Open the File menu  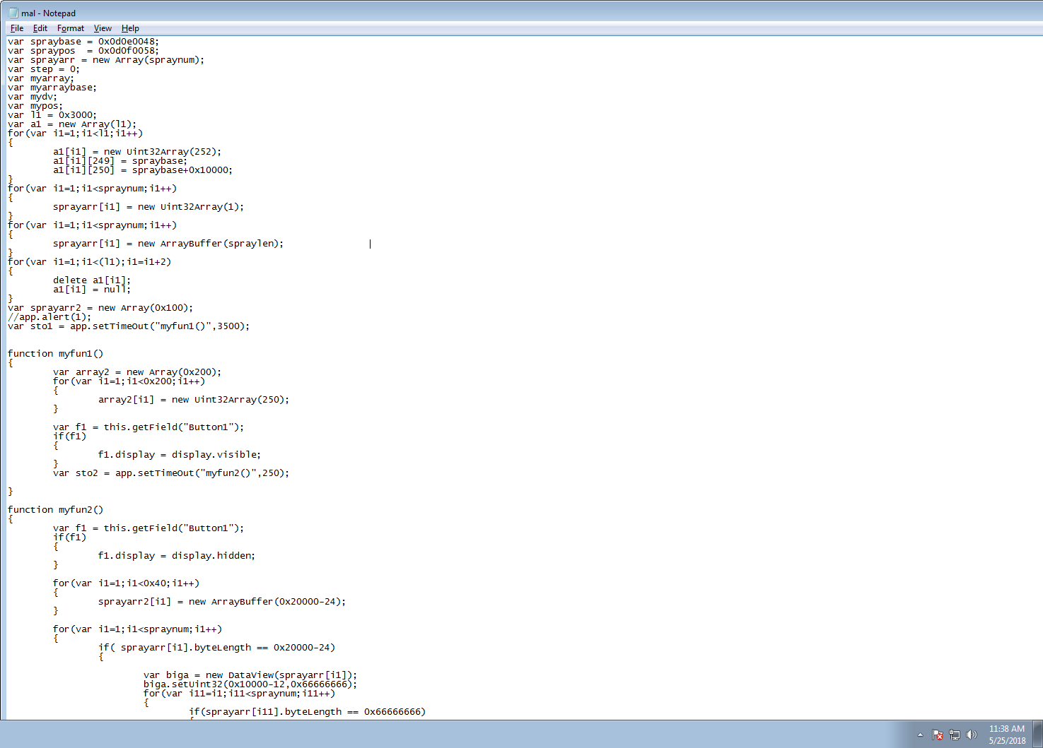(17, 28)
